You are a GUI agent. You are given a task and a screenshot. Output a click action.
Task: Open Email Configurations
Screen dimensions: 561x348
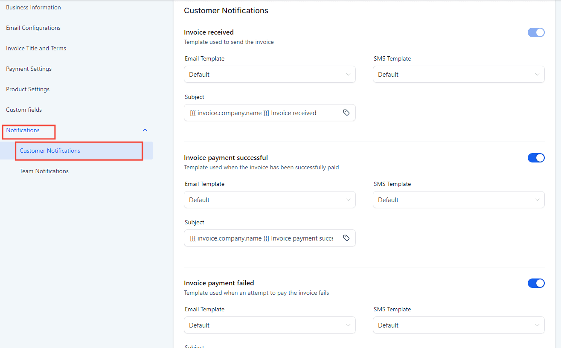pos(33,27)
